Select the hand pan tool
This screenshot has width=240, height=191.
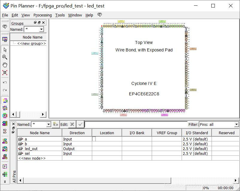pyautogui.click(x=5, y=65)
